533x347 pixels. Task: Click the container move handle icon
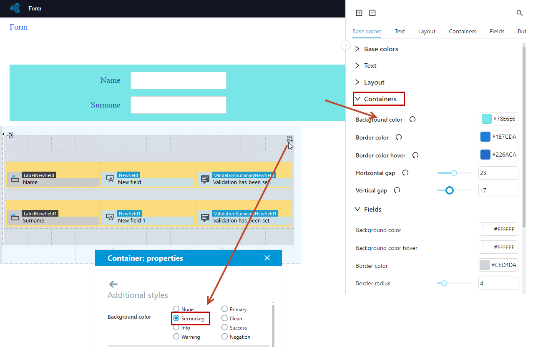pos(10,135)
